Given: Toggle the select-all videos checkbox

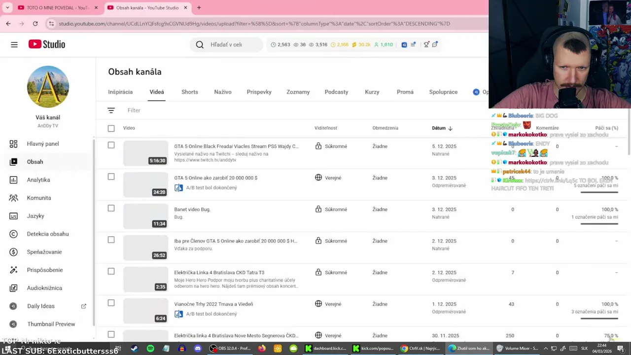Looking at the screenshot, I should 111,128.
